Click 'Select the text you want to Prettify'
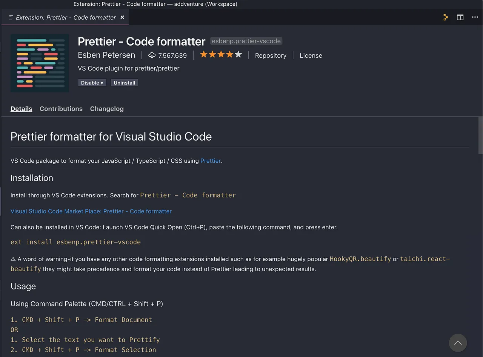 pos(91,340)
